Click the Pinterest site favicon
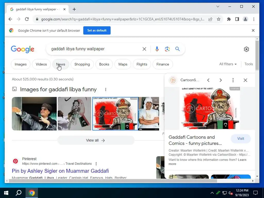The width and height of the screenshot is (264, 198). click(x=15, y=161)
